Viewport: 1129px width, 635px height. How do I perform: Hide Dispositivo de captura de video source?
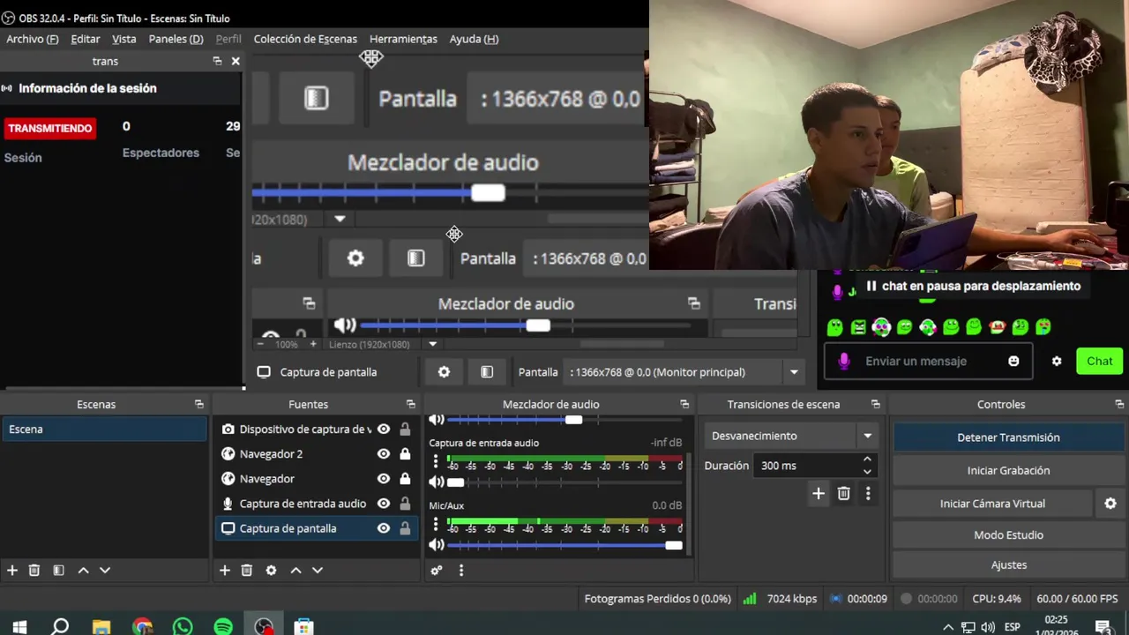(384, 430)
